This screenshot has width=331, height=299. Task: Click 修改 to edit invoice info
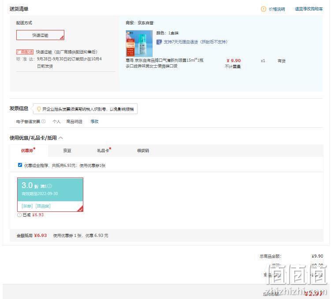point(94,122)
